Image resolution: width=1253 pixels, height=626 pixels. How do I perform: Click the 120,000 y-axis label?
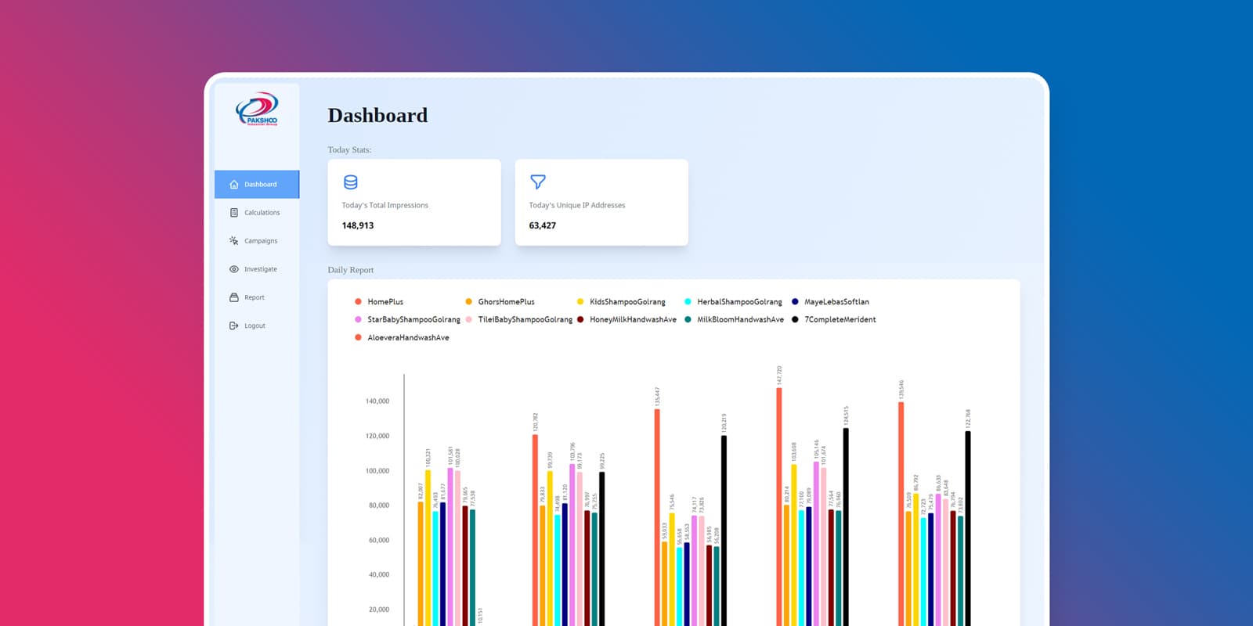pos(377,436)
